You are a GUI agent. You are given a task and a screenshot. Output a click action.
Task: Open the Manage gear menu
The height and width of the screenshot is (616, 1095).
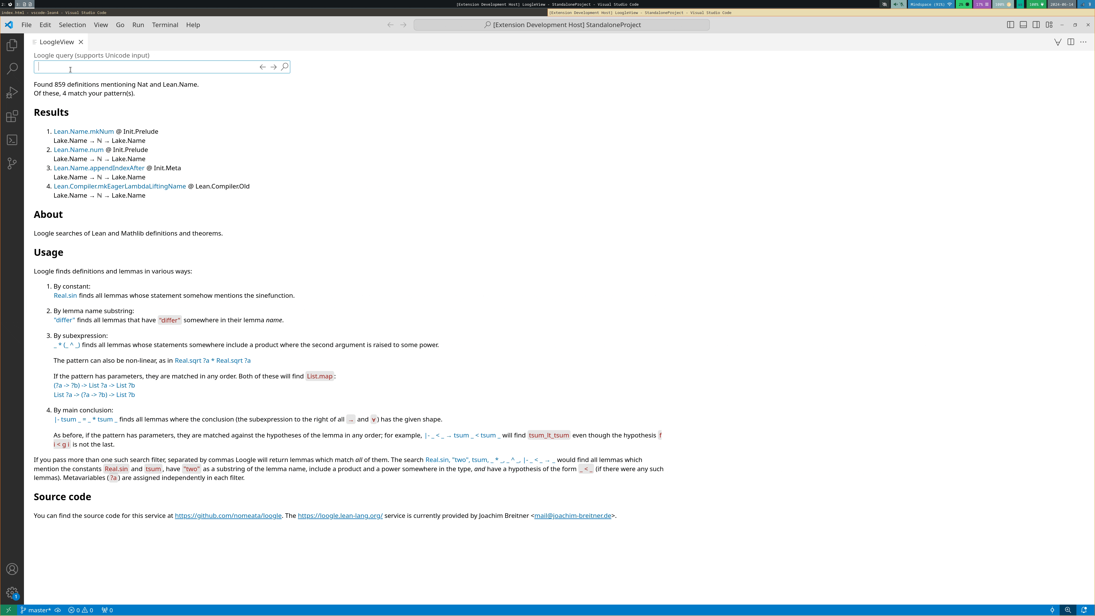click(x=12, y=593)
